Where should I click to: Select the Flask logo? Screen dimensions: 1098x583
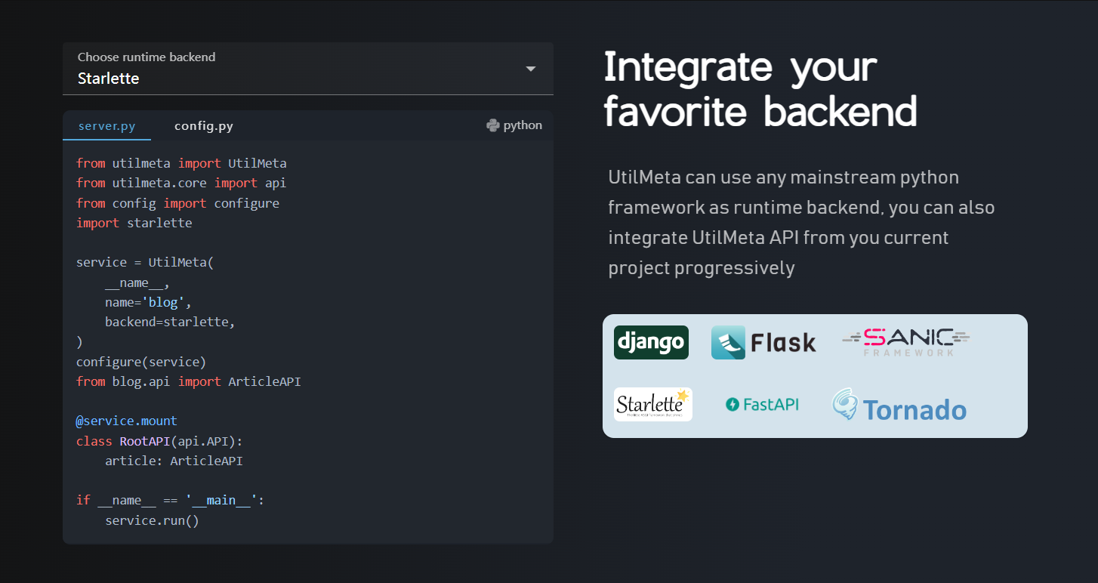point(764,343)
